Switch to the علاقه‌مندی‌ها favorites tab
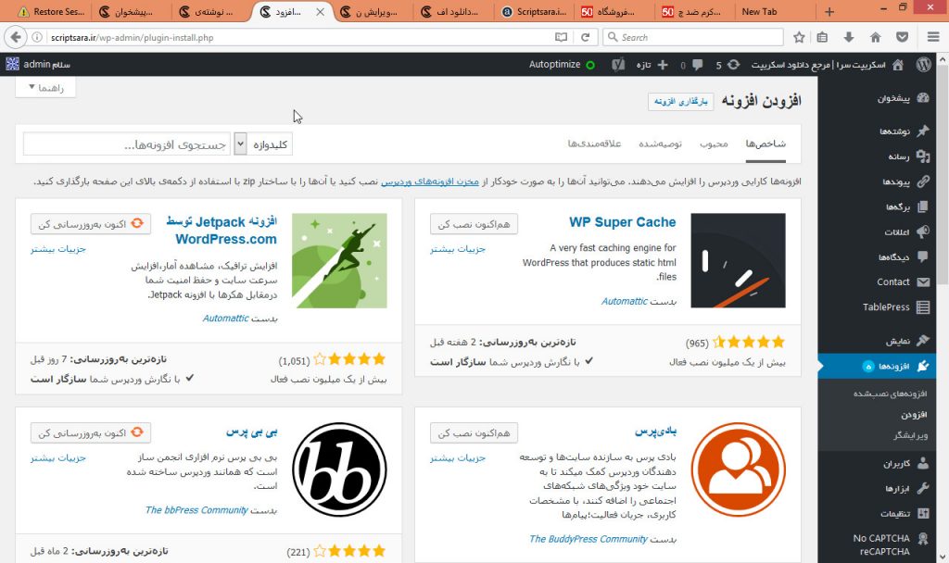 (x=594, y=144)
